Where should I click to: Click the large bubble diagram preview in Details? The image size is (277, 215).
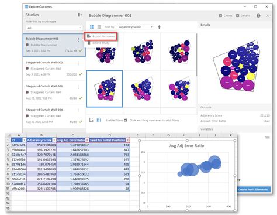(236, 66)
